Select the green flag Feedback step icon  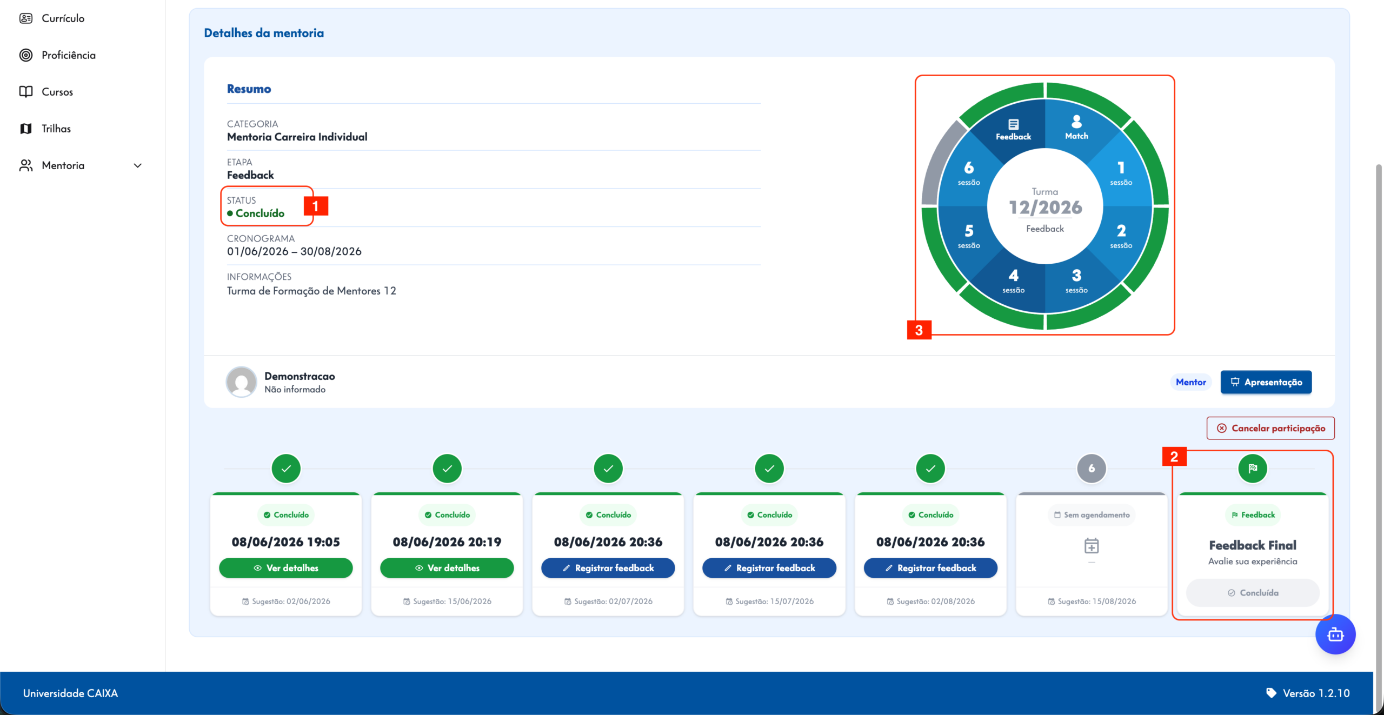point(1253,469)
